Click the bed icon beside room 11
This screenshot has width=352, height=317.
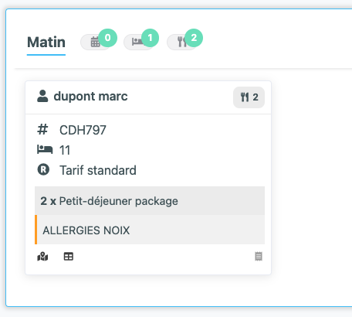click(45, 149)
